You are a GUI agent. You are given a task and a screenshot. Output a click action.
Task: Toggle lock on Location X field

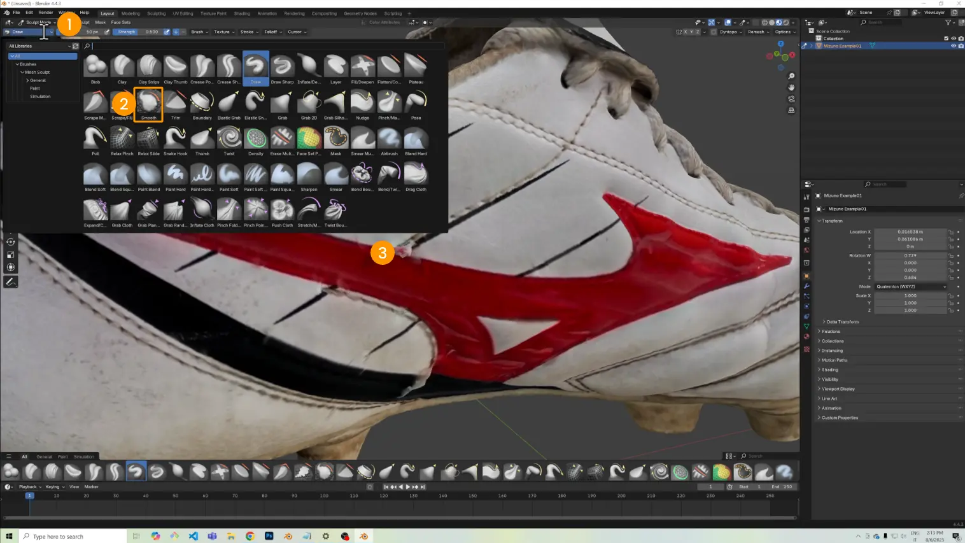point(951,232)
